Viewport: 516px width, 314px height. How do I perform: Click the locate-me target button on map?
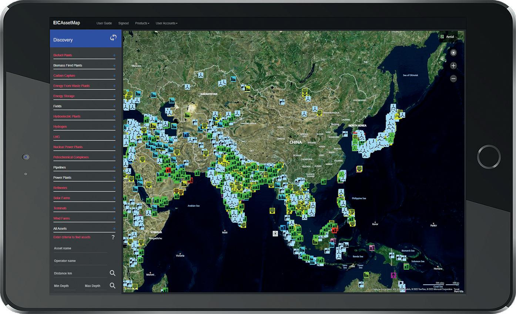click(453, 53)
